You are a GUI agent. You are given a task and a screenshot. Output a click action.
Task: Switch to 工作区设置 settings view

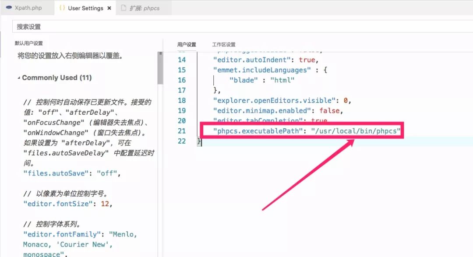point(224,44)
